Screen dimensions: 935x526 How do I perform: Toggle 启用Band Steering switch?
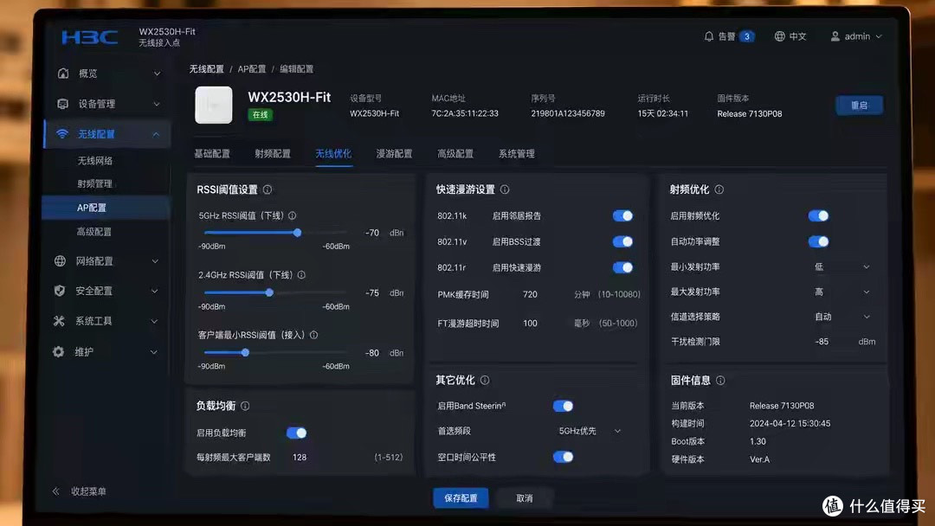(x=563, y=406)
